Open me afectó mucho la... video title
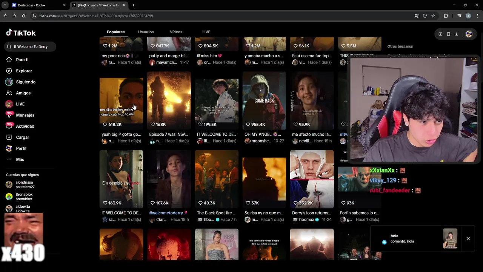483x272 pixels. pos(312,134)
